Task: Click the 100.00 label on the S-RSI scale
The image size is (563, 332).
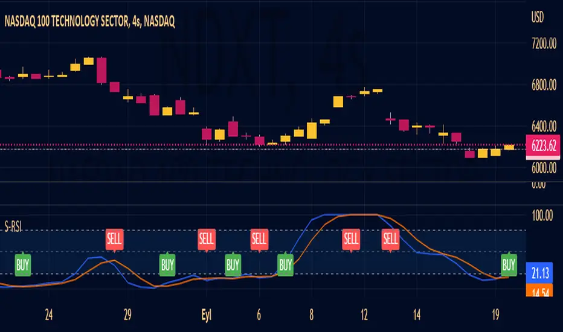Action: (x=542, y=215)
